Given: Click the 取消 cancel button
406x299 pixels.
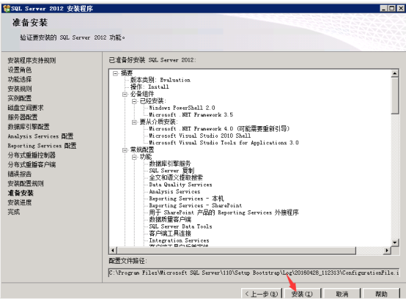Looking at the screenshot, I should pyautogui.click(x=342, y=294).
